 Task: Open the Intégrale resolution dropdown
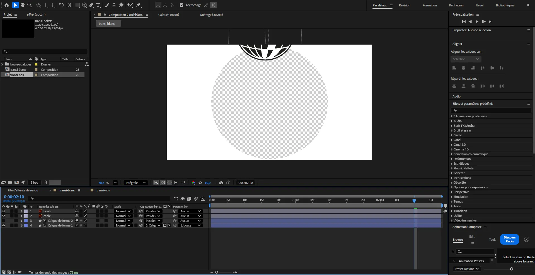pyautogui.click(x=136, y=183)
